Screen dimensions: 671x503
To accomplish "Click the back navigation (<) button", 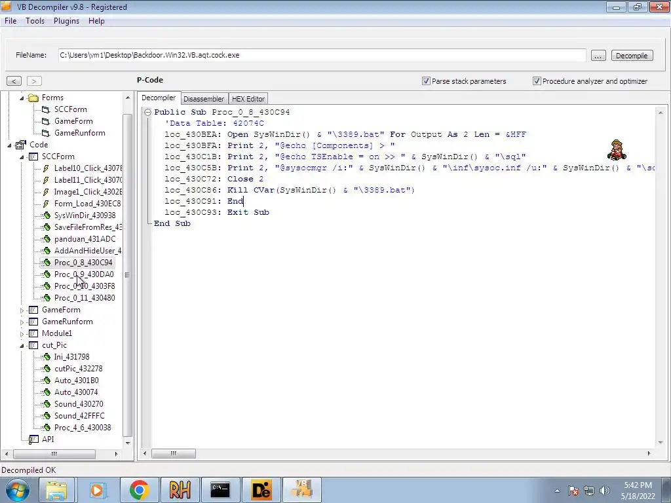I will click(x=14, y=81).
